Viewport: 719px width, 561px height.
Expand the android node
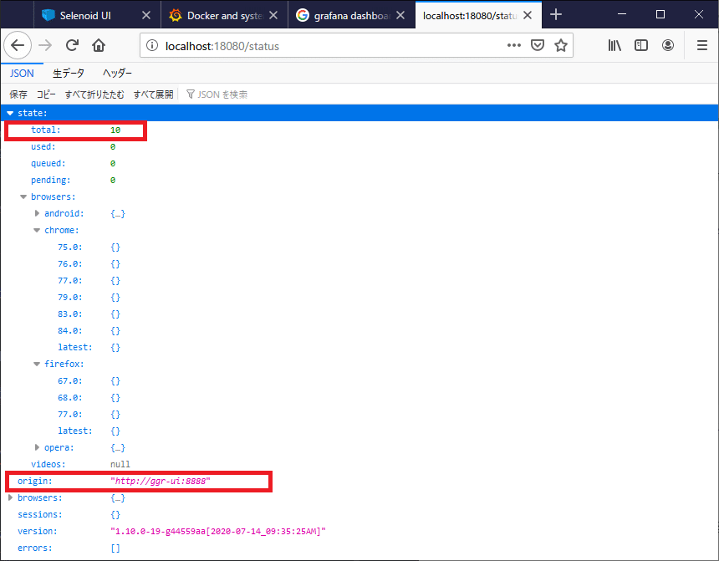point(37,213)
